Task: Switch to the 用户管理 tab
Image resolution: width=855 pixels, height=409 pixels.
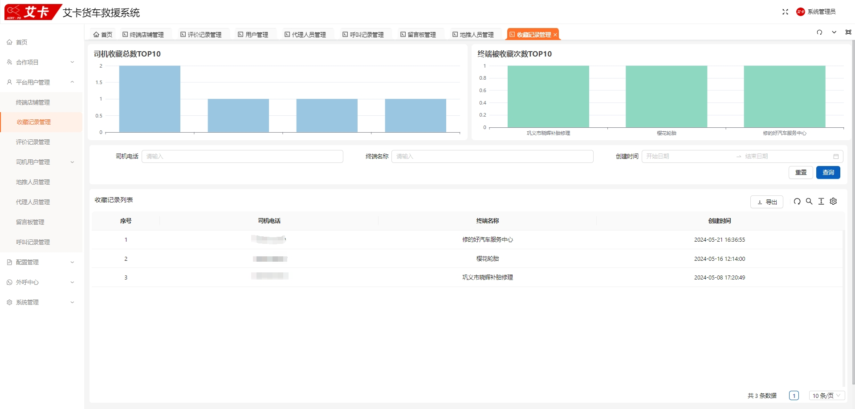Action: coord(253,35)
